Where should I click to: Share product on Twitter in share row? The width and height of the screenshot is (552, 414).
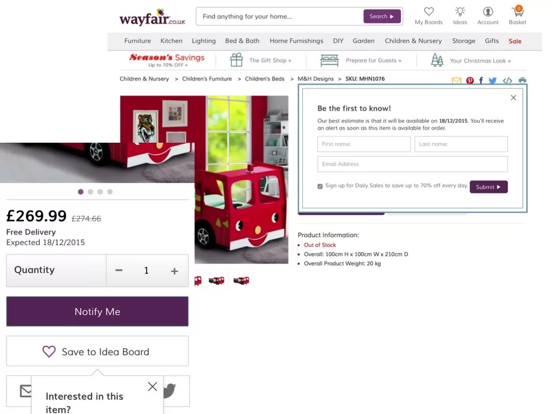(x=493, y=81)
